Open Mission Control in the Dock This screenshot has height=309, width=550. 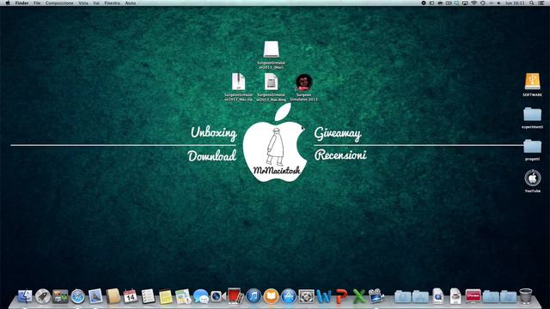pyautogui.click(x=60, y=296)
